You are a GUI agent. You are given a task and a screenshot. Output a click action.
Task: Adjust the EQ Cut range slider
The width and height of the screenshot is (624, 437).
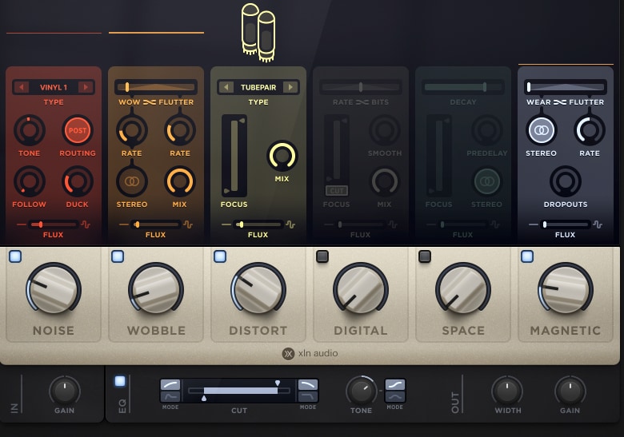pyautogui.click(x=240, y=391)
